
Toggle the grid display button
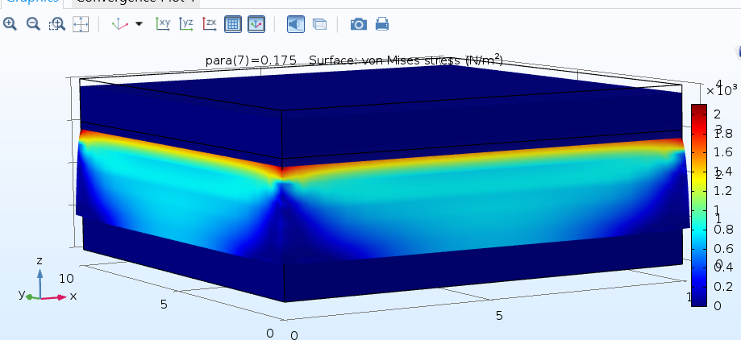(232, 24)
